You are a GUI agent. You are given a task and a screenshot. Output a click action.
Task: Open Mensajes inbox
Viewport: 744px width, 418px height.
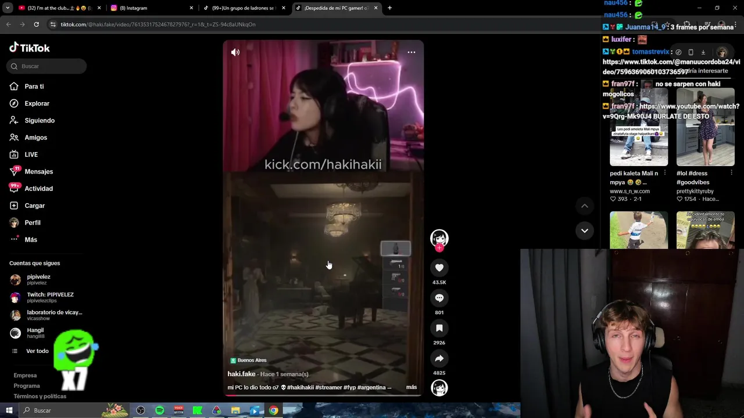click(38, 171)
